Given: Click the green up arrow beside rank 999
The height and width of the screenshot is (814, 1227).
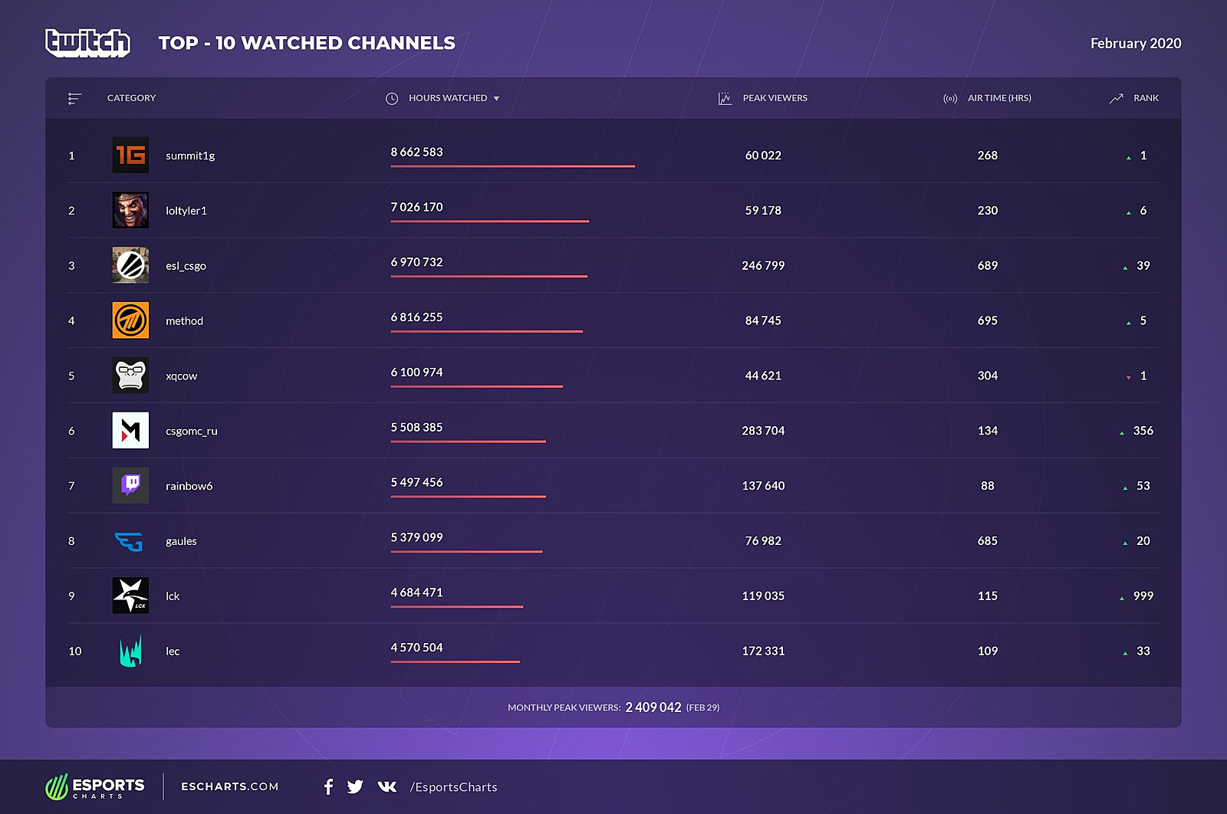Looking at the screenshot, I should tap(1122, 598).
